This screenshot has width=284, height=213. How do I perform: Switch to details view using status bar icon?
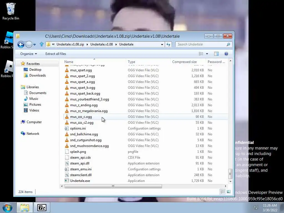pyautogui.click(x=222, y=192)
